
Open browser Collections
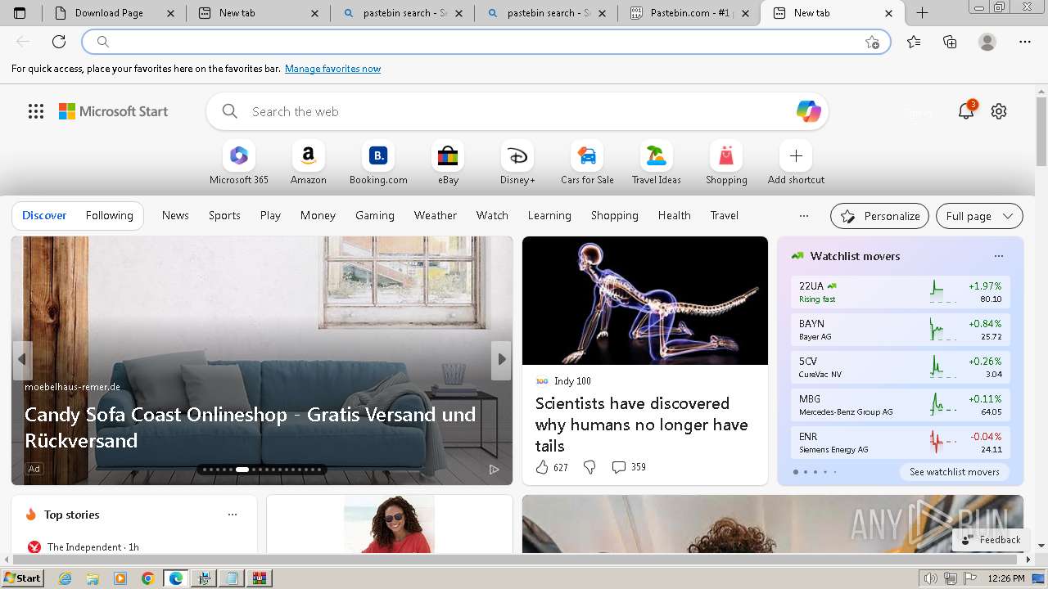[x=950, y=42]
